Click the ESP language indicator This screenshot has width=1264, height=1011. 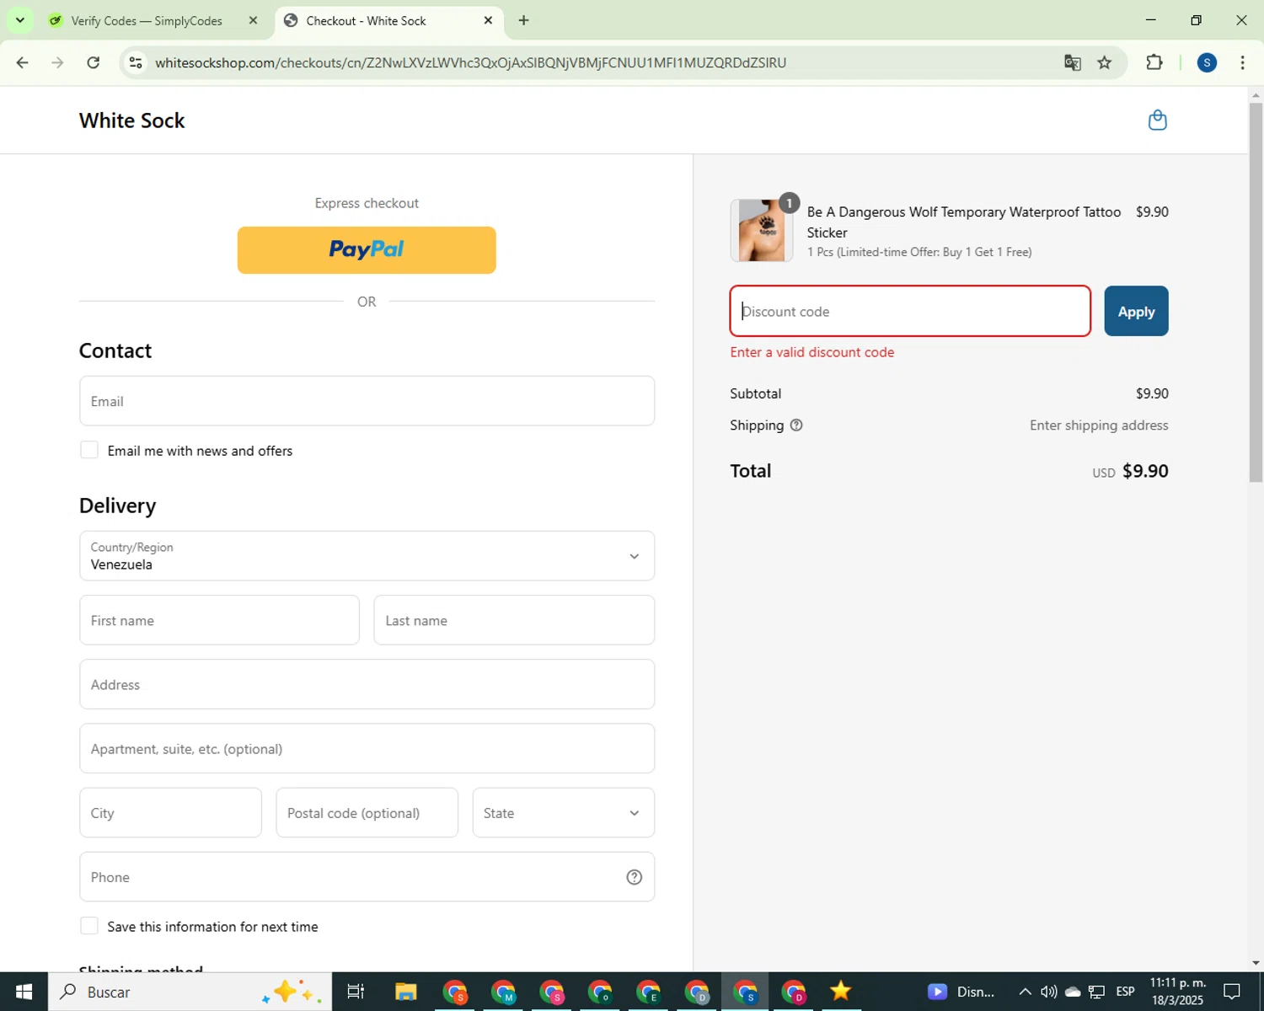(x=1125, y=992)
